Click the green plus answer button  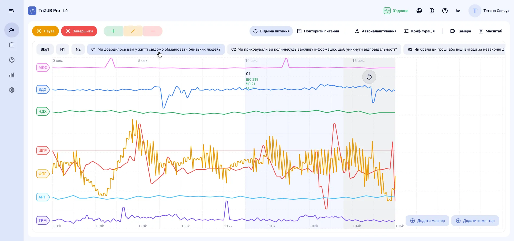click(x=113, y=31)
